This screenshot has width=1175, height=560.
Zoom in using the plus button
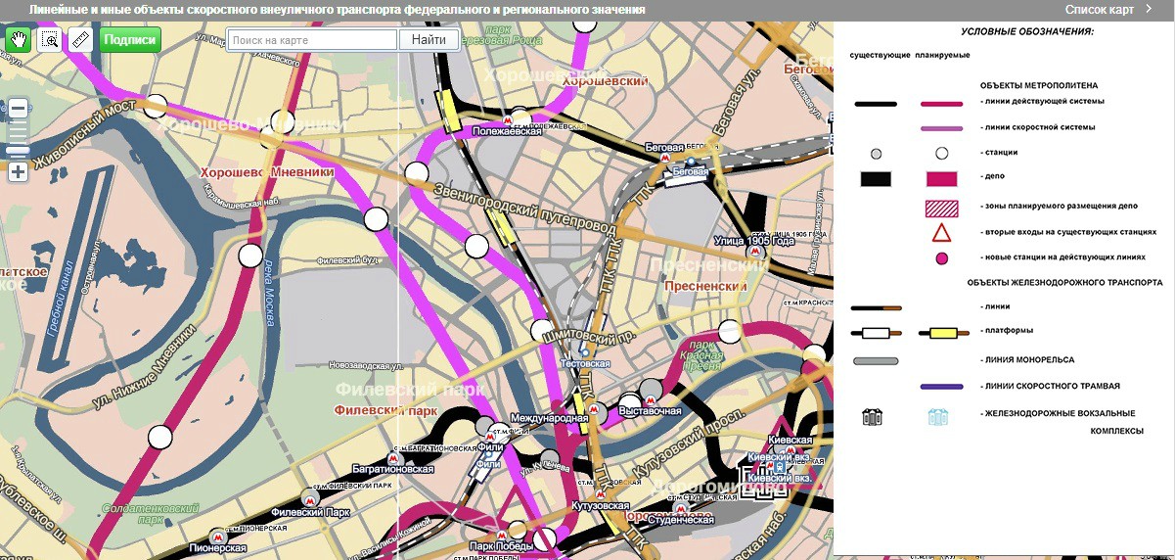coord(18,172)
